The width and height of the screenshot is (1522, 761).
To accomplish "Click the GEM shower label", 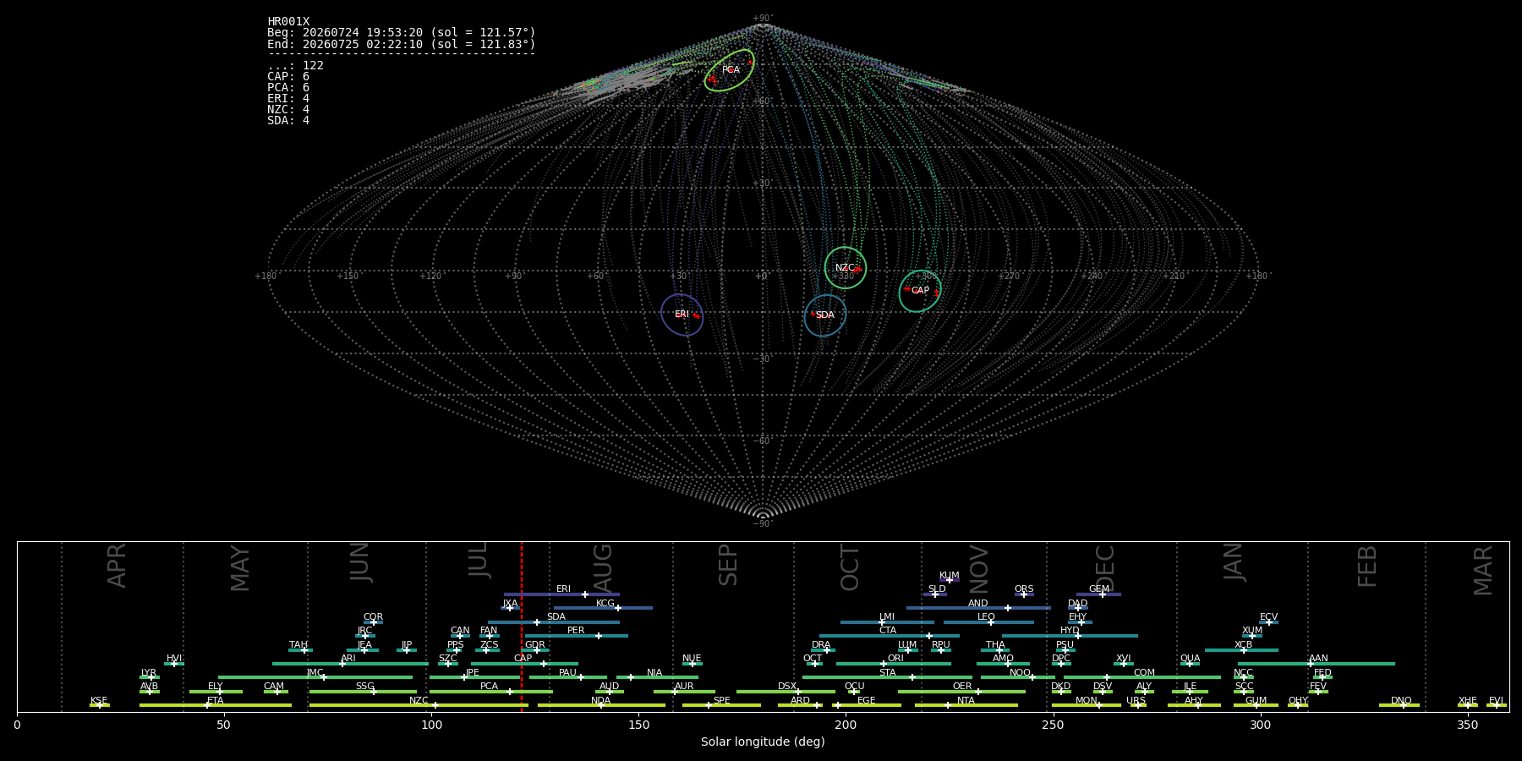I will point(1099,589).
